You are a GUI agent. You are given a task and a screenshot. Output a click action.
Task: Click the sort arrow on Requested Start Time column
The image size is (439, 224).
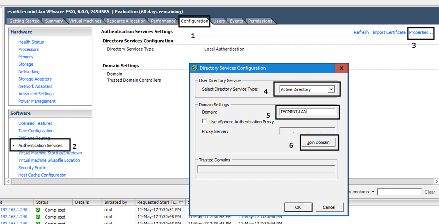tap(181, 202)
